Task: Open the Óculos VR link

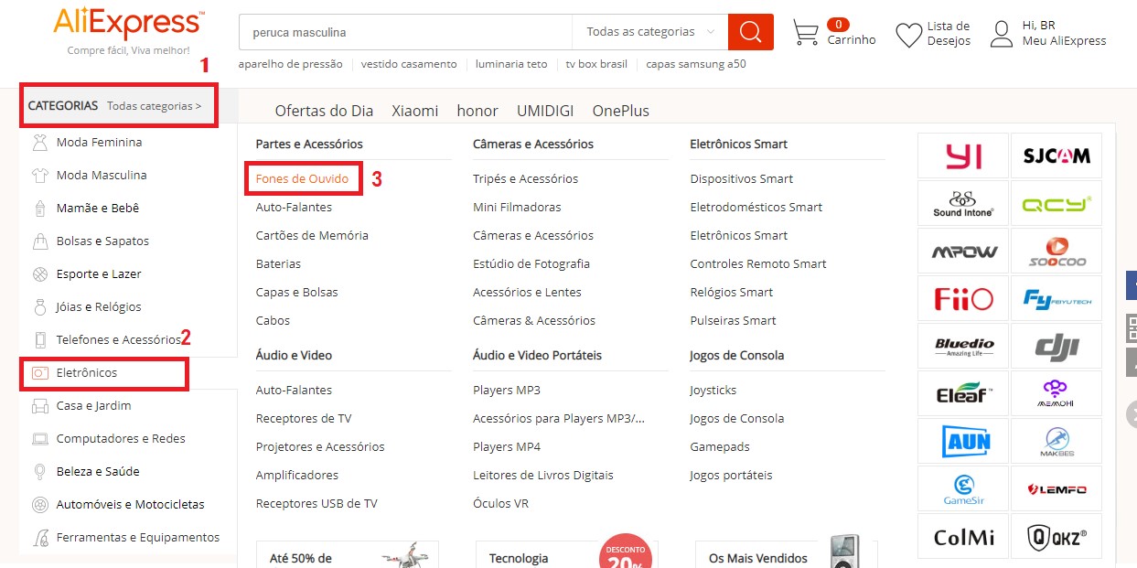Action: (x=501, y=503)
